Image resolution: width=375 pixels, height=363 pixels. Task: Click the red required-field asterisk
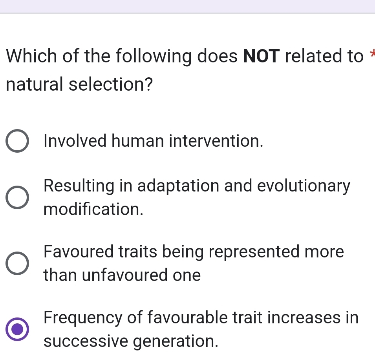(373, 52)
